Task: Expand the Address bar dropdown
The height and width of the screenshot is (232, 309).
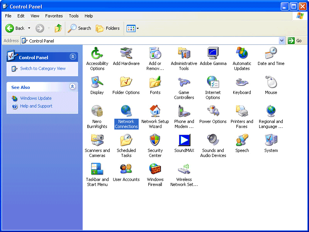Action: 282,41
